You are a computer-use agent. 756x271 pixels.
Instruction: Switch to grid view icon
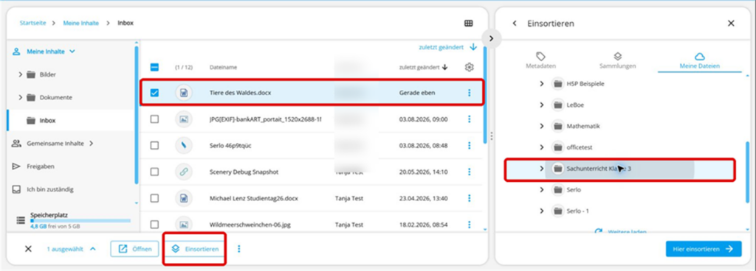468,23
